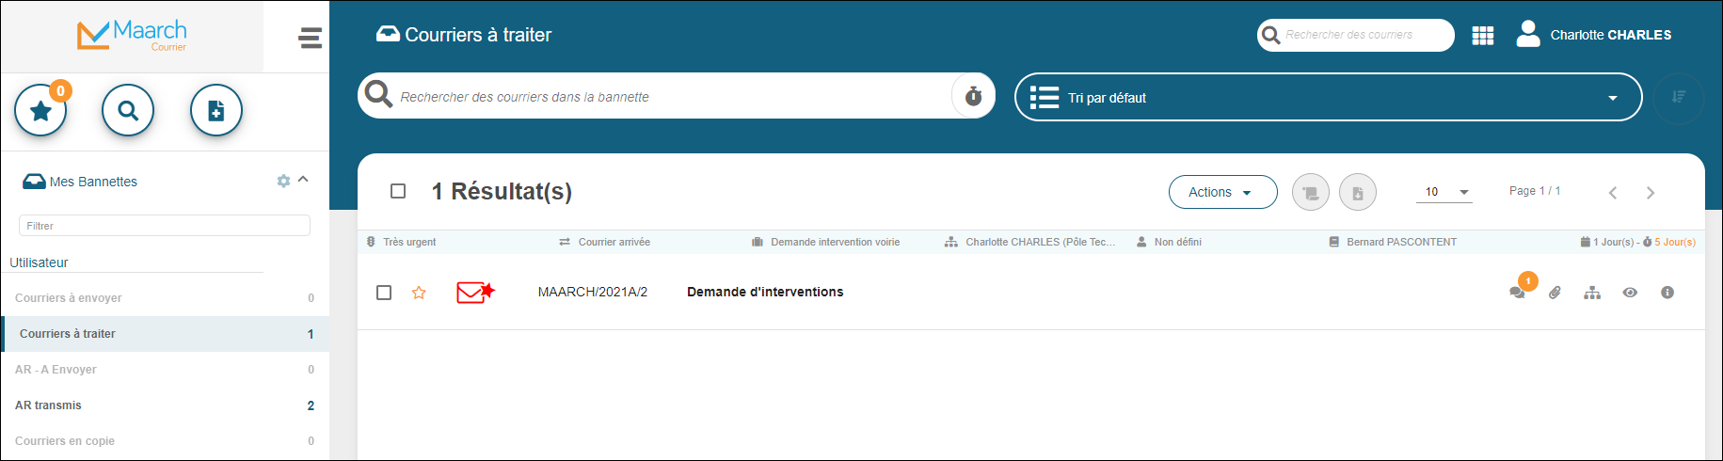Image resolution: width=1723 pixels, height=461 pixels.
Task: Open the Demande d'interventions mail
Action: (x=764, y=293)
